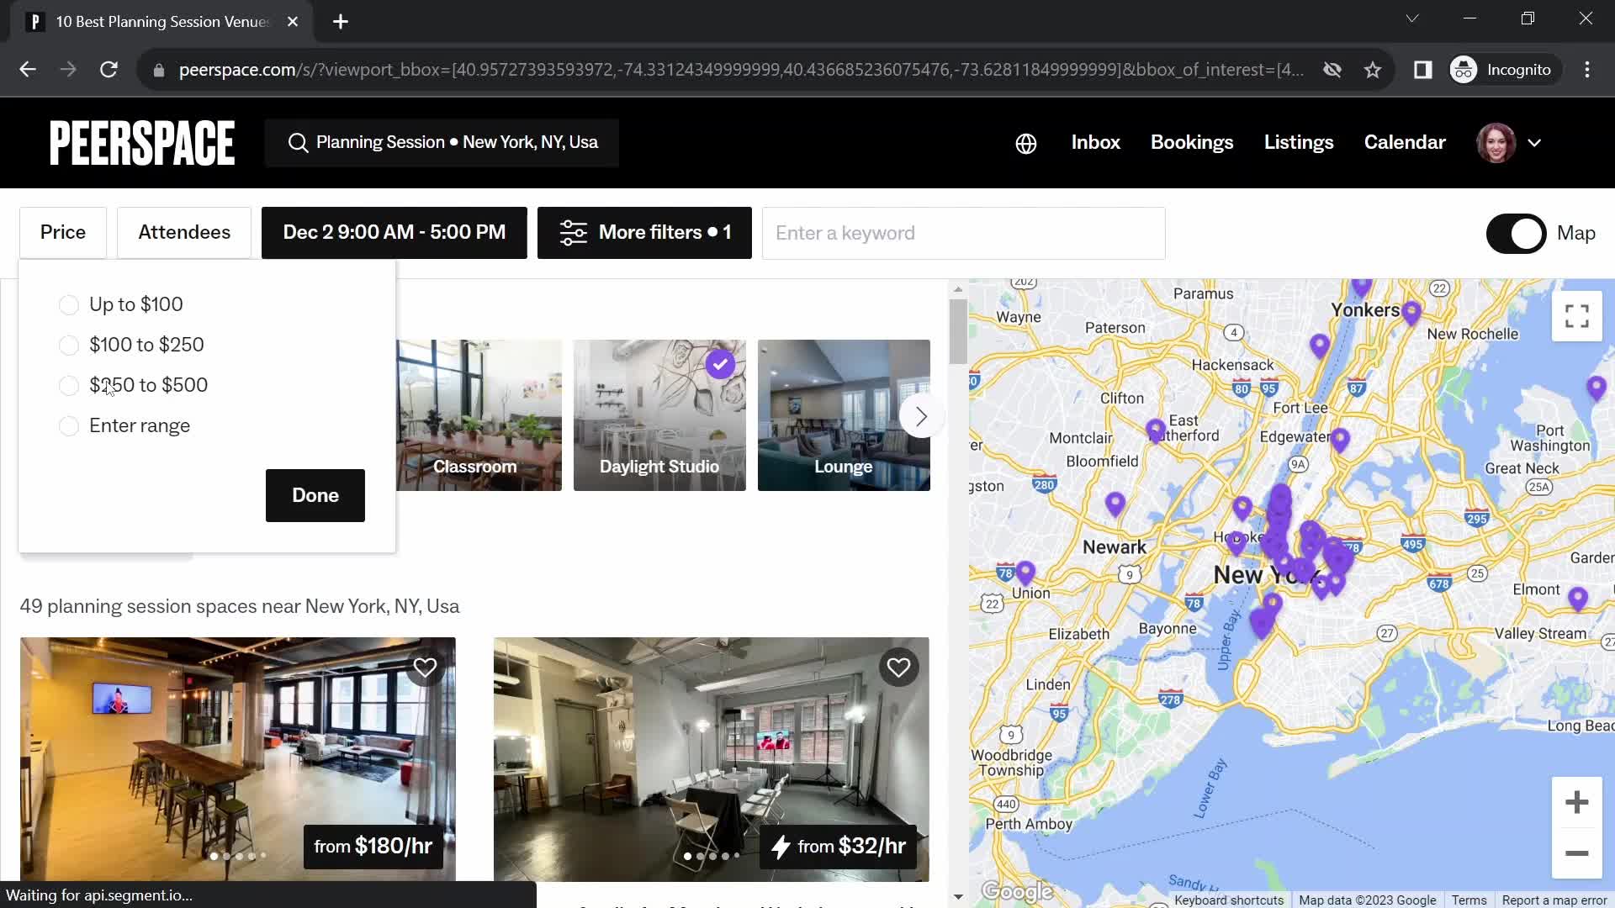
Task: Open the Listings management icon
Action: point(1299,142)
